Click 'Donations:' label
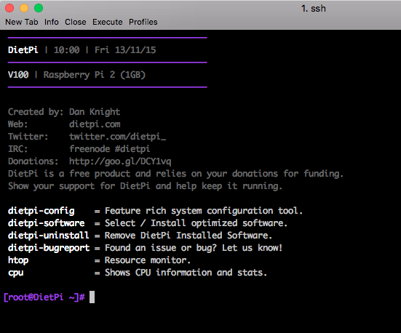Image resolution: width=401 pixels, height=333 pixels. pyautogui.click(x=33, y=161)
